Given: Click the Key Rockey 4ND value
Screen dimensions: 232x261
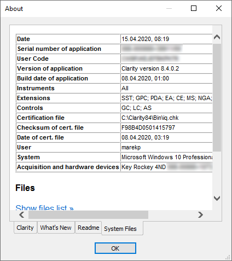Looking at the screenshot, I should (x=143, y=167).
